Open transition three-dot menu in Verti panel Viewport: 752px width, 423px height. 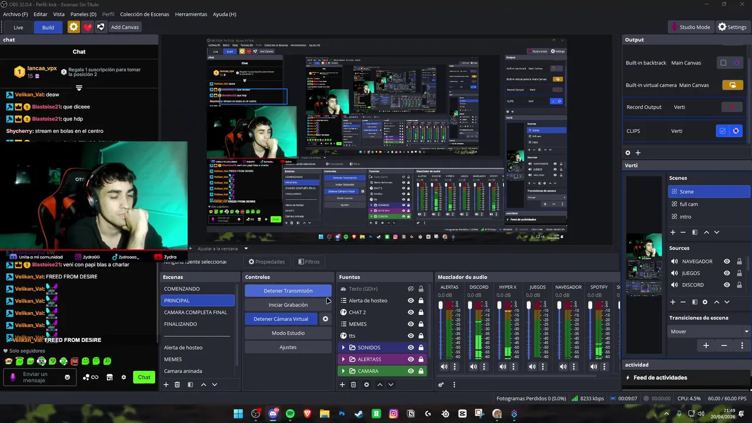point(742,345)
